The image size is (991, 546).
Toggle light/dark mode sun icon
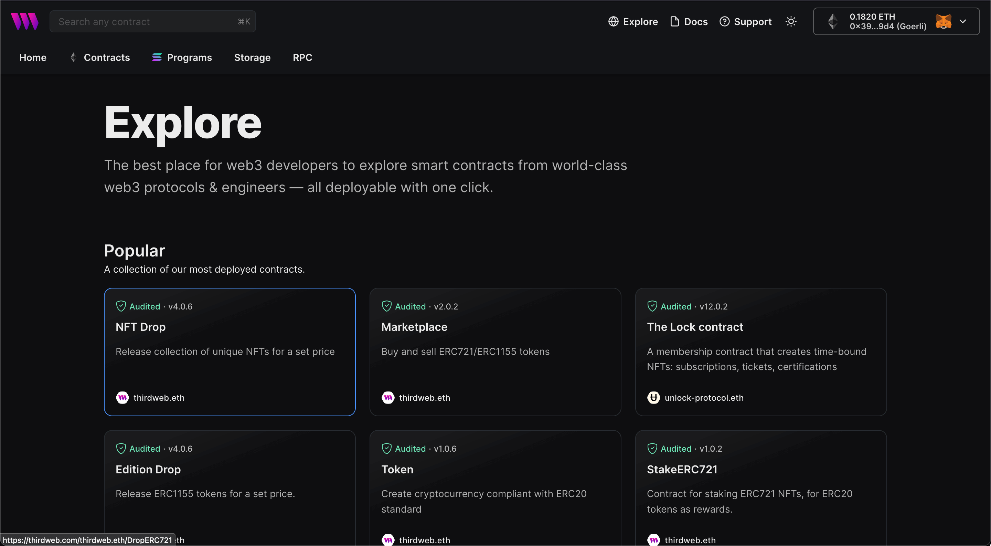(x=791, y=22)
